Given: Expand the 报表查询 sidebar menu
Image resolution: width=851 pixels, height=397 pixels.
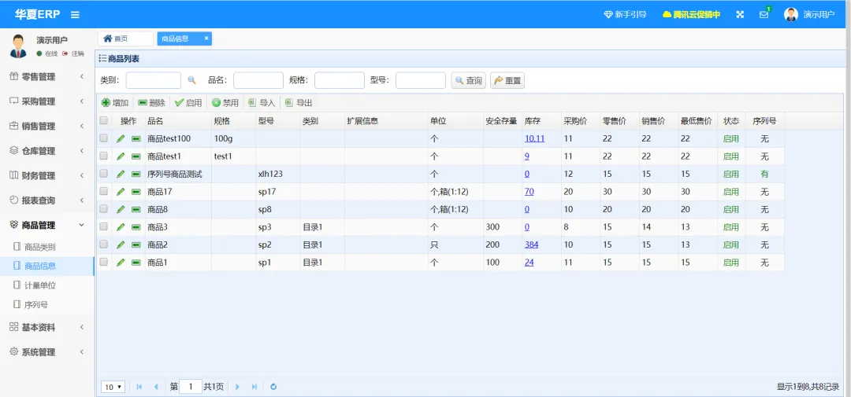Looking at the screenshot, I should (47, 200).
